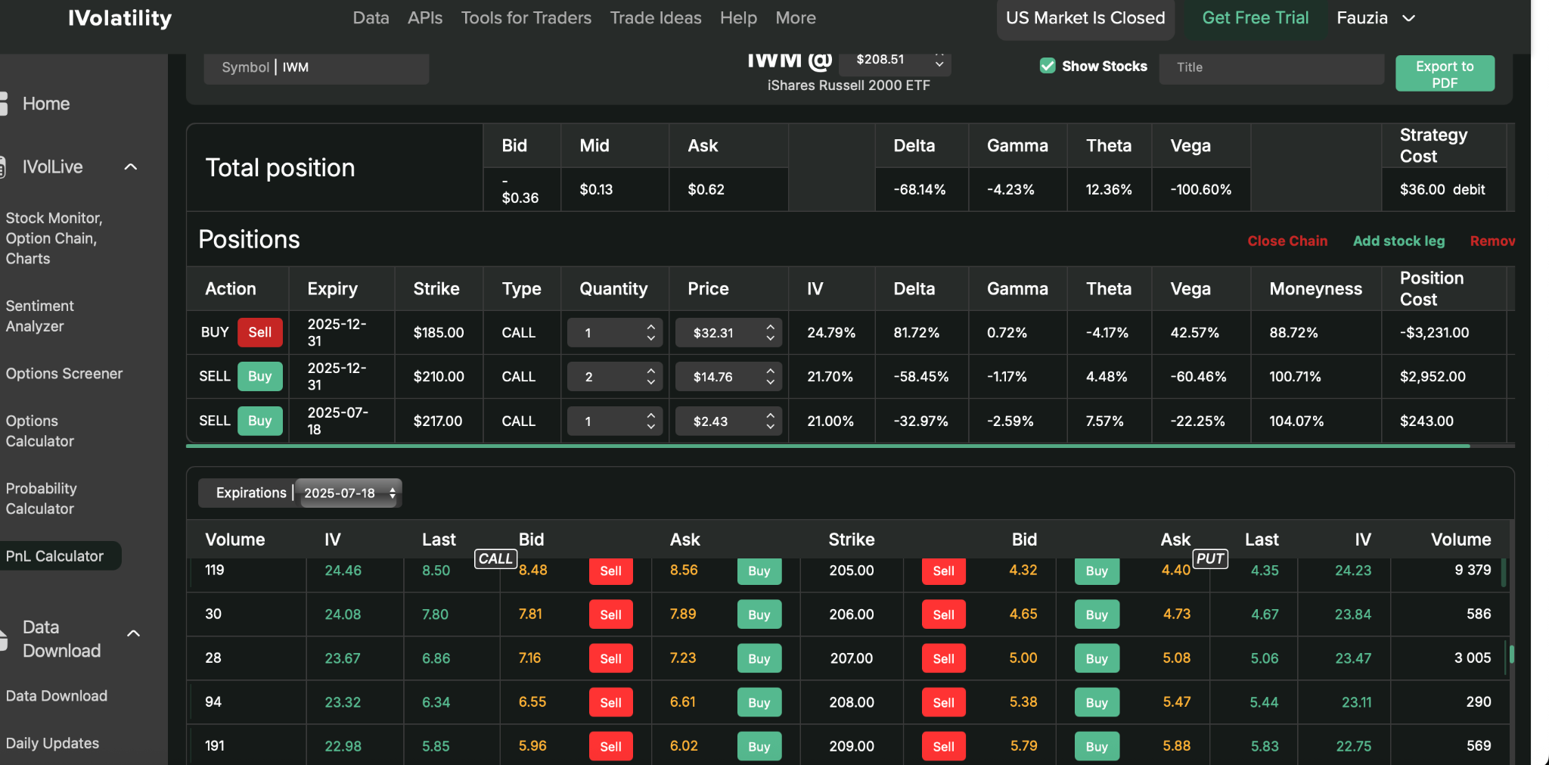The height and width of the screenshot is (765, 1549).
Task: Open Stock Monitor, Option Chain, Charts
Action: (54, 238)
